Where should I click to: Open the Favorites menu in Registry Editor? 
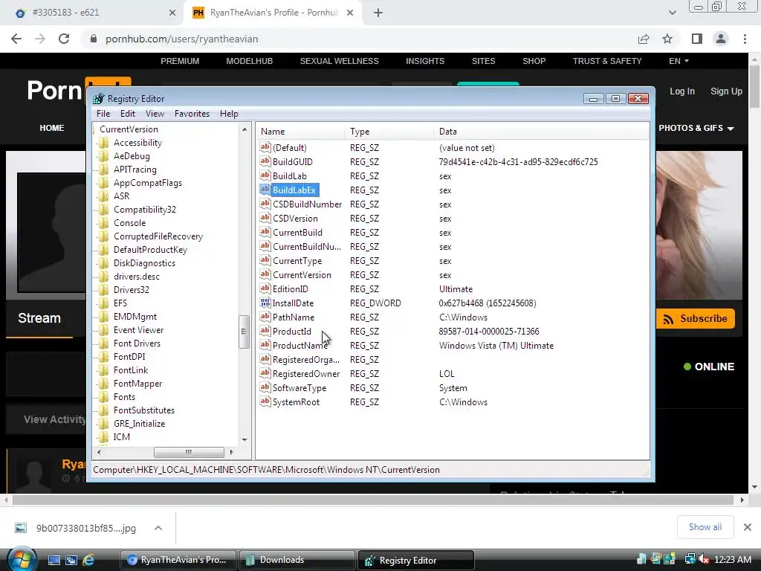pos(192,114)
